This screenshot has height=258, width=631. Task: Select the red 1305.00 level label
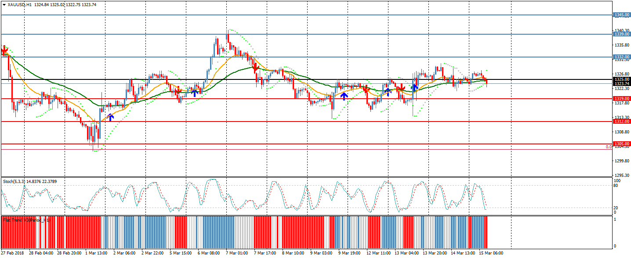(622, 143)
